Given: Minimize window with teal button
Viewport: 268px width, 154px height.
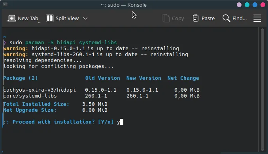Looking at the screenshot, I should tap(247, 5).
